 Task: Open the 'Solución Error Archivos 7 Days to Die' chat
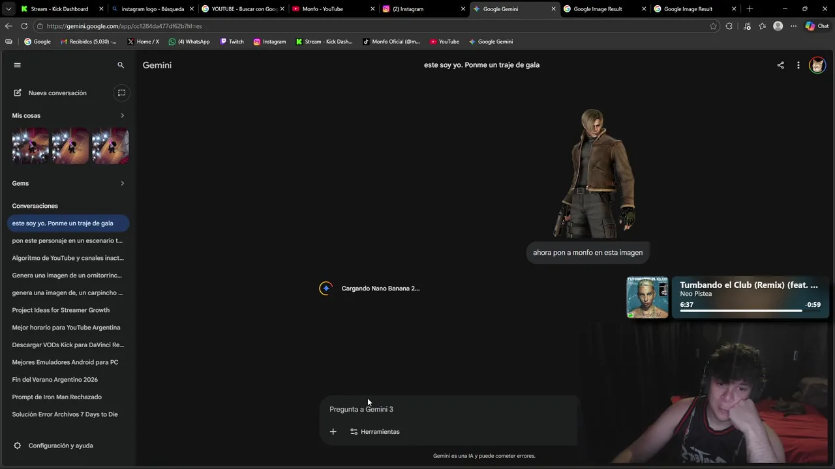pos(68,414)
